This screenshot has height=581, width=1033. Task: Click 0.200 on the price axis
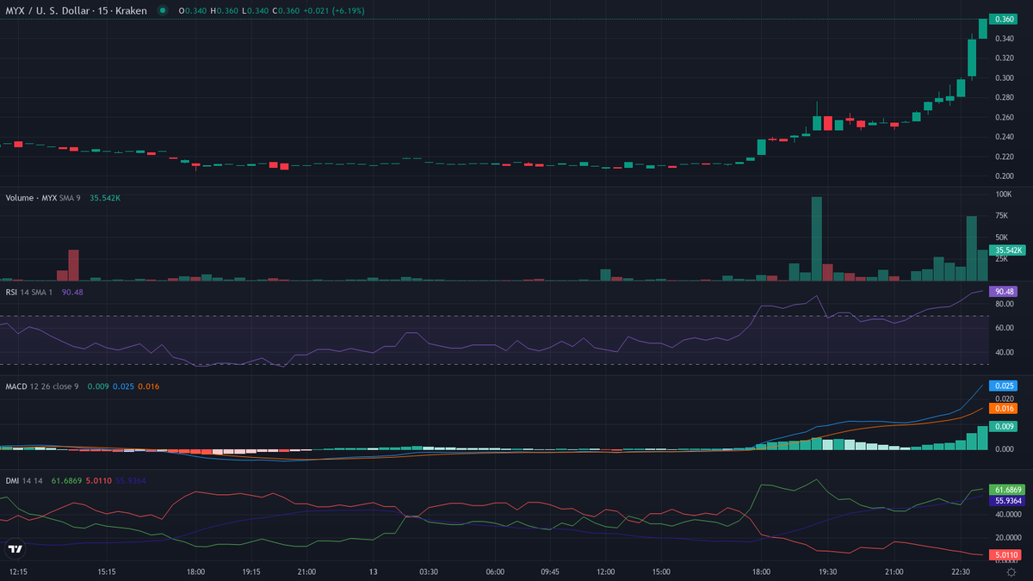coord(1004,176)
